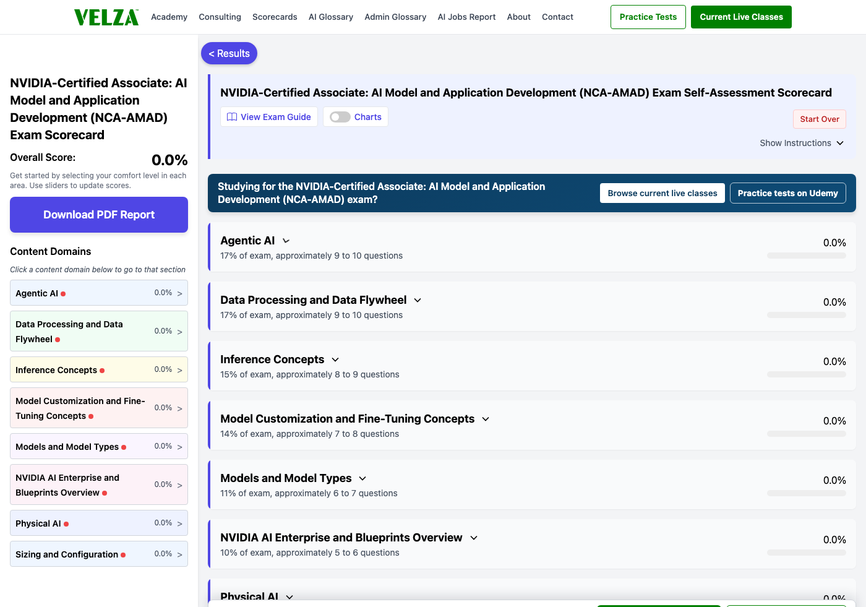
Task: Open Current Live Classes
Action: [741, 17]
